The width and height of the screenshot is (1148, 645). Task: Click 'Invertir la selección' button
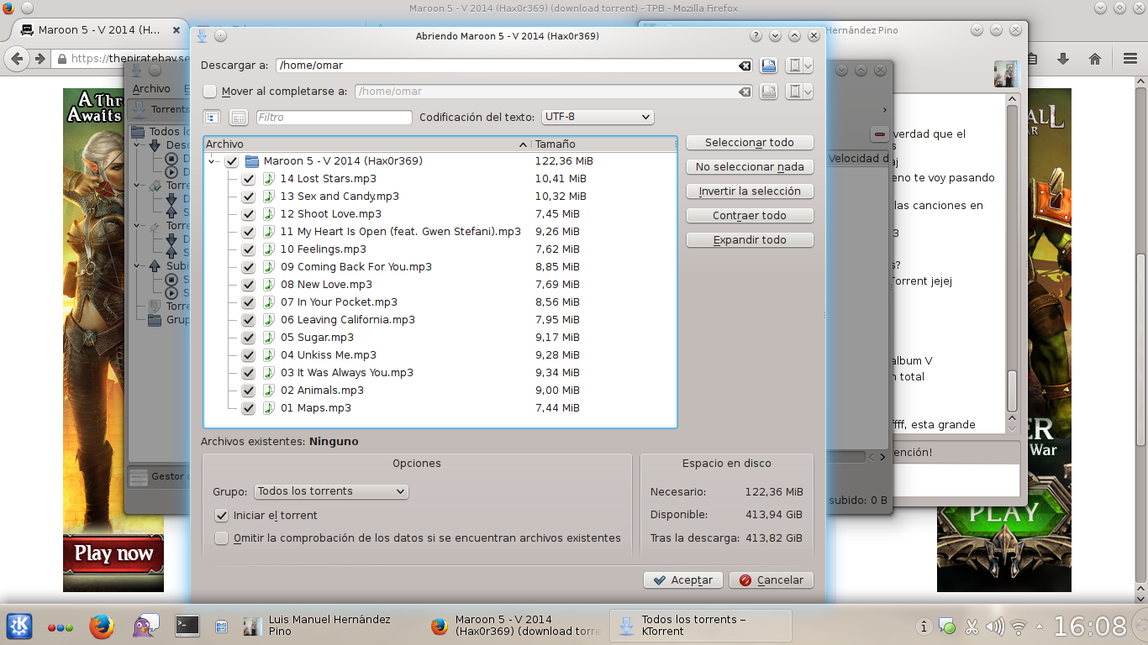point(750,191)
